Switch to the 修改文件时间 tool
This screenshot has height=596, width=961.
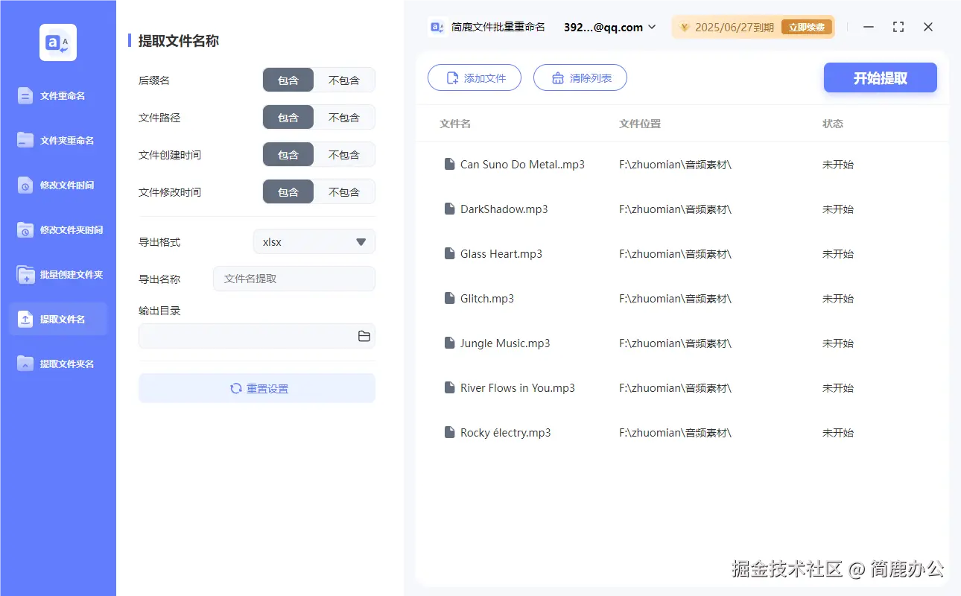coord(58,185)
